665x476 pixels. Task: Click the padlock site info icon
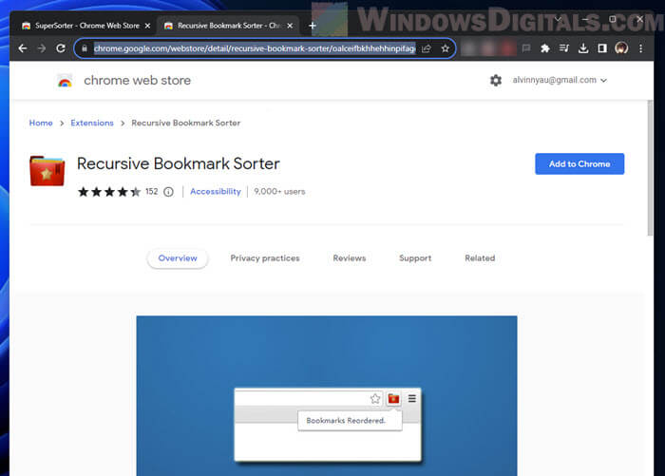click(85, 48)
